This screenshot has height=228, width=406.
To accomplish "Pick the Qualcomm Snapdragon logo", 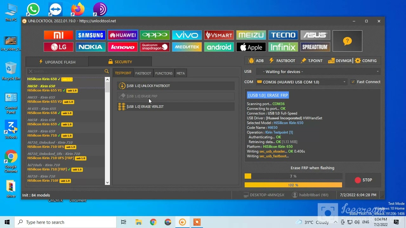I will pyautogui.click(x=155, y=47).
